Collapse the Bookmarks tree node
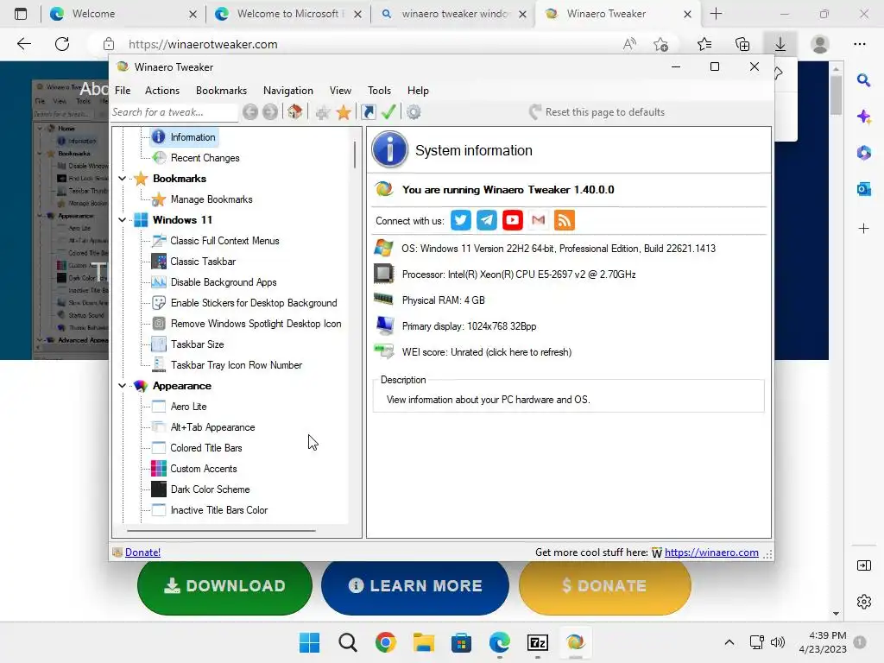This screenshot has height=663, width=884. 123,178
